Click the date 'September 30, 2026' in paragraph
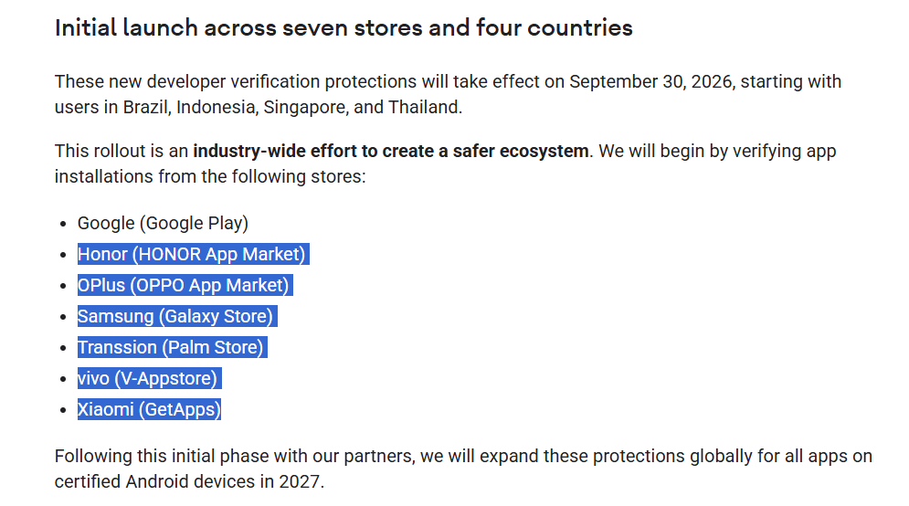 (650, 81)
